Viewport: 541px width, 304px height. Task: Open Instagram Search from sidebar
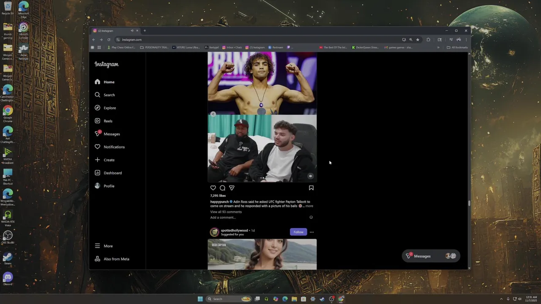pyautogui.click(x=105, y=95)
